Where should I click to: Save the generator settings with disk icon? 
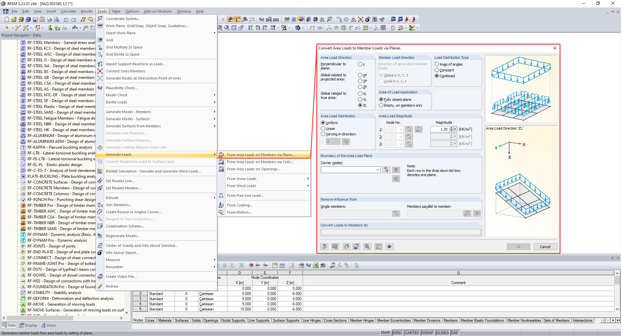356,247
